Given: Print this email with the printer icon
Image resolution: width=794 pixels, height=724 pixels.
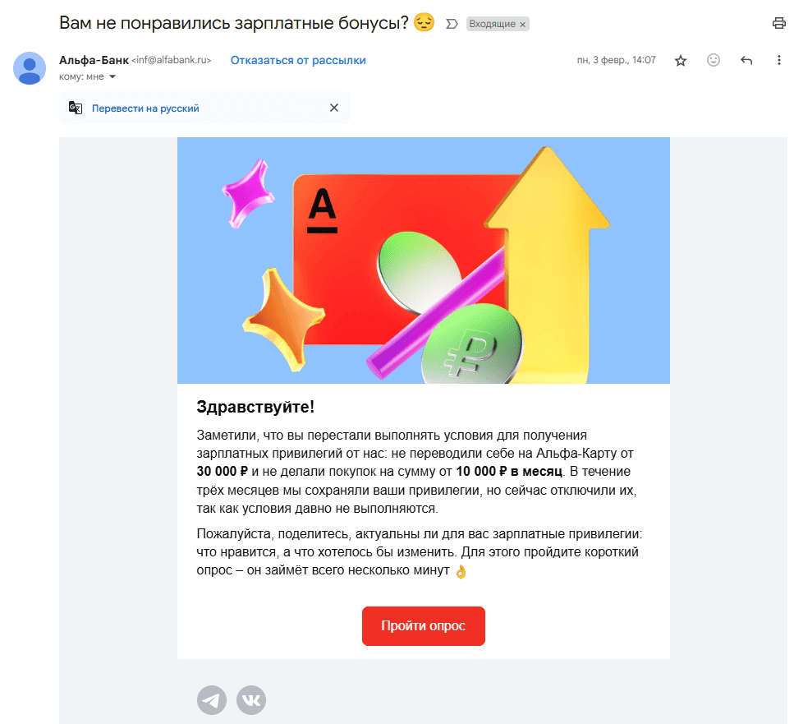Looking at the screenshot, I should tap(778, 23).
